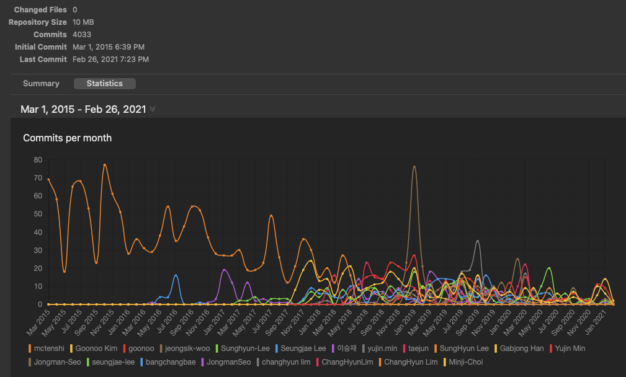Open the date range dropdown chevron

[153, 109]
